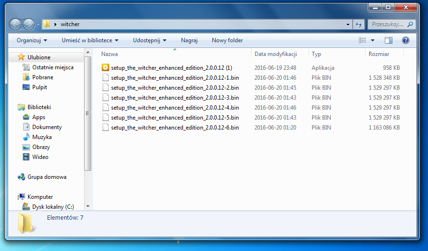Click the Komputer monitor icon

click(x=21, y=197)
